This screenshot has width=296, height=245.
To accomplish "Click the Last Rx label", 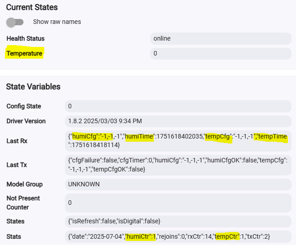I will (x=17, y=141).
